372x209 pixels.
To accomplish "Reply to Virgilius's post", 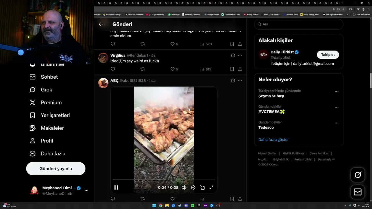I will 113,69.
